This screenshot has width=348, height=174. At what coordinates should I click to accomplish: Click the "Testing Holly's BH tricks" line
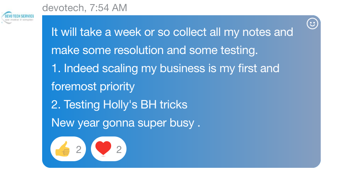(x=119, y=105)
